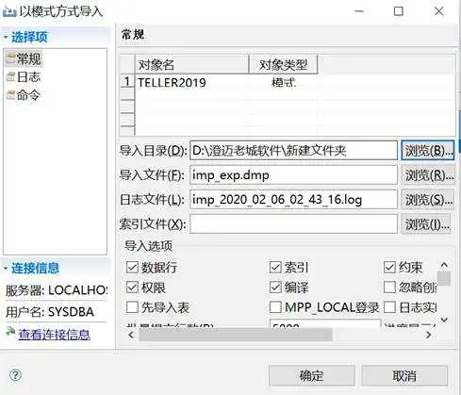Select 命令 in the options tree
This screenshot has width=461, height=395.
pyautogui.click(x=28, y=95)
